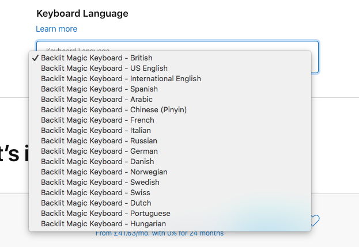Choose the Italian keyboard option

[x=170, y=130]
